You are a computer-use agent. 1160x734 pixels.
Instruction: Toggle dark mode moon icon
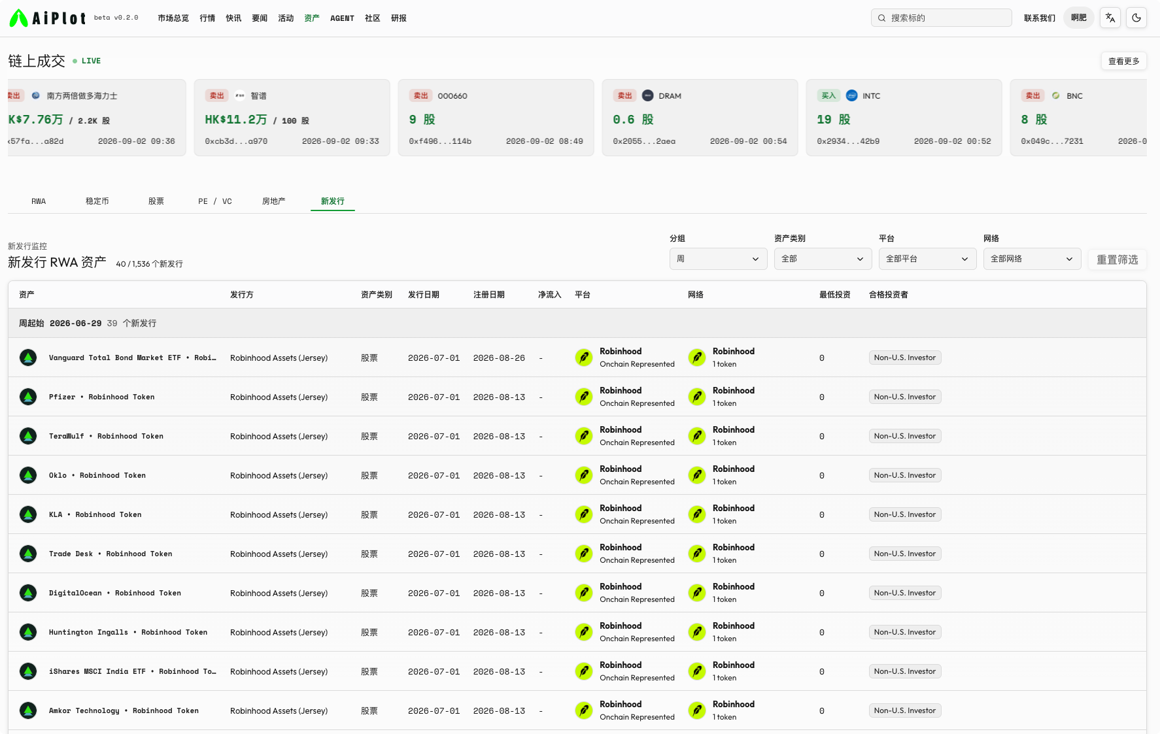1136,18
